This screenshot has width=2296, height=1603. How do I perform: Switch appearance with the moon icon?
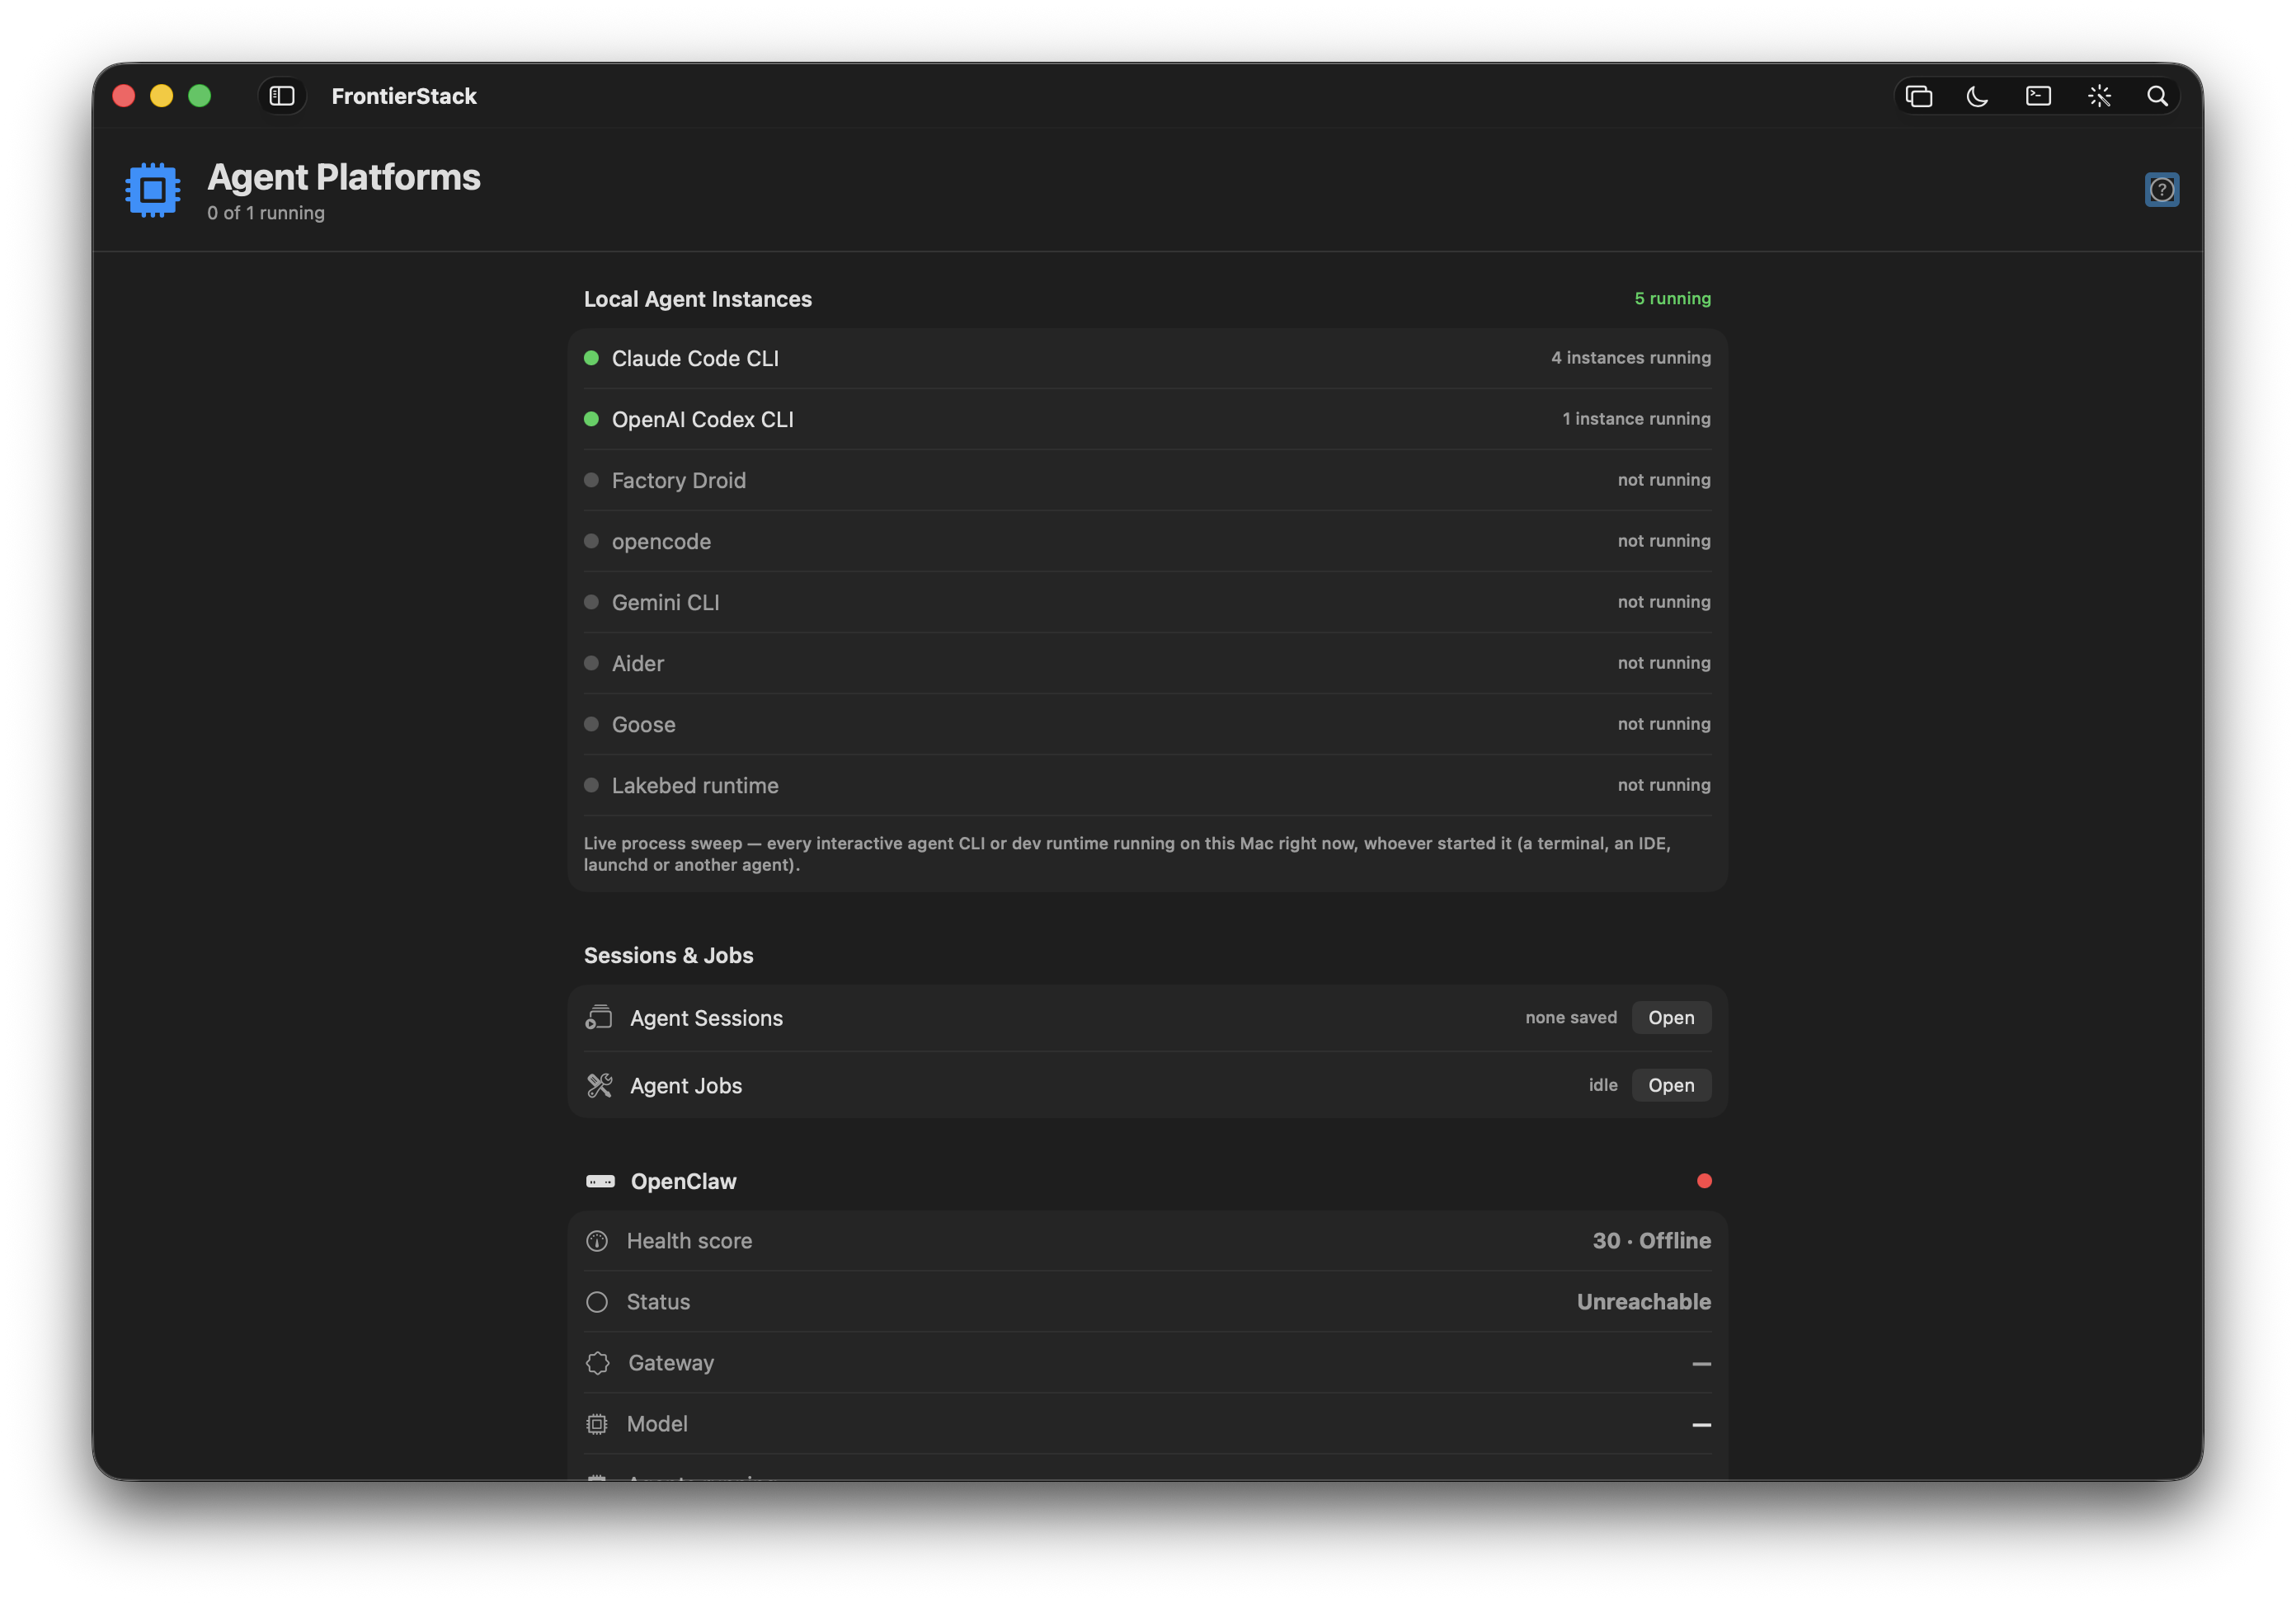(1977, 96)
